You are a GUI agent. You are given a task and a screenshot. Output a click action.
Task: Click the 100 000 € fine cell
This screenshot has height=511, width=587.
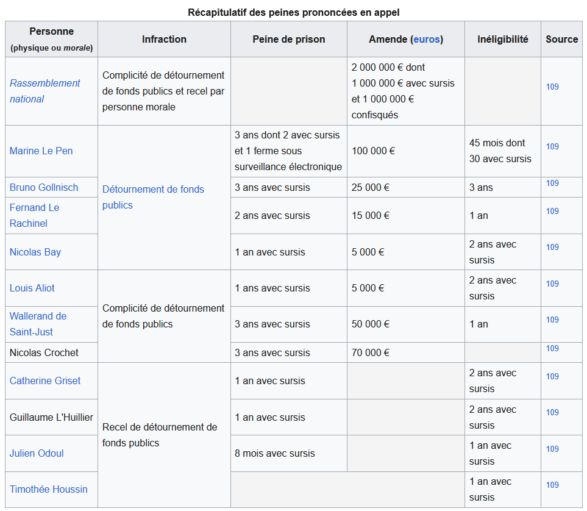tap(406, 151)
